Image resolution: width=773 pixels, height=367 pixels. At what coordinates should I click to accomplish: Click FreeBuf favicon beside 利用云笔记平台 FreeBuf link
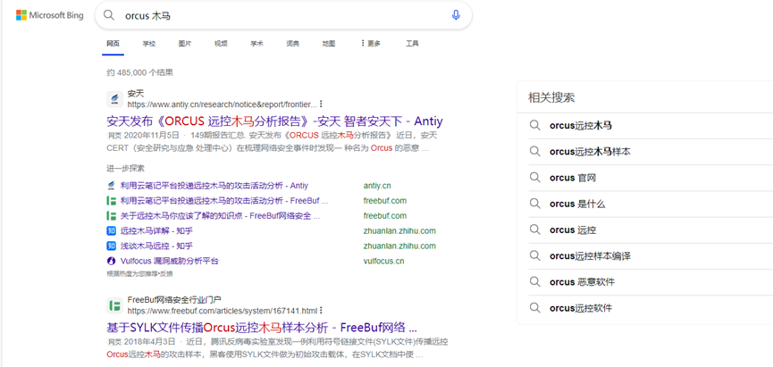click(111, 201)
